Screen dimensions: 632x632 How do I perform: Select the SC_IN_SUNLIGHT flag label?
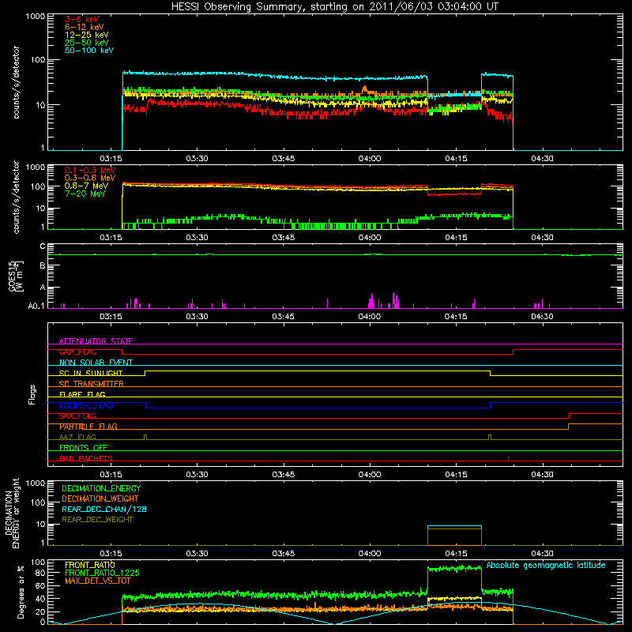pos(91,373)
